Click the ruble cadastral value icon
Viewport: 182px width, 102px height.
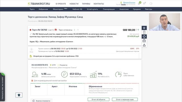(65, 74)
